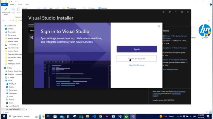Click Select all in Explorer ribbon

click(103, 8)
